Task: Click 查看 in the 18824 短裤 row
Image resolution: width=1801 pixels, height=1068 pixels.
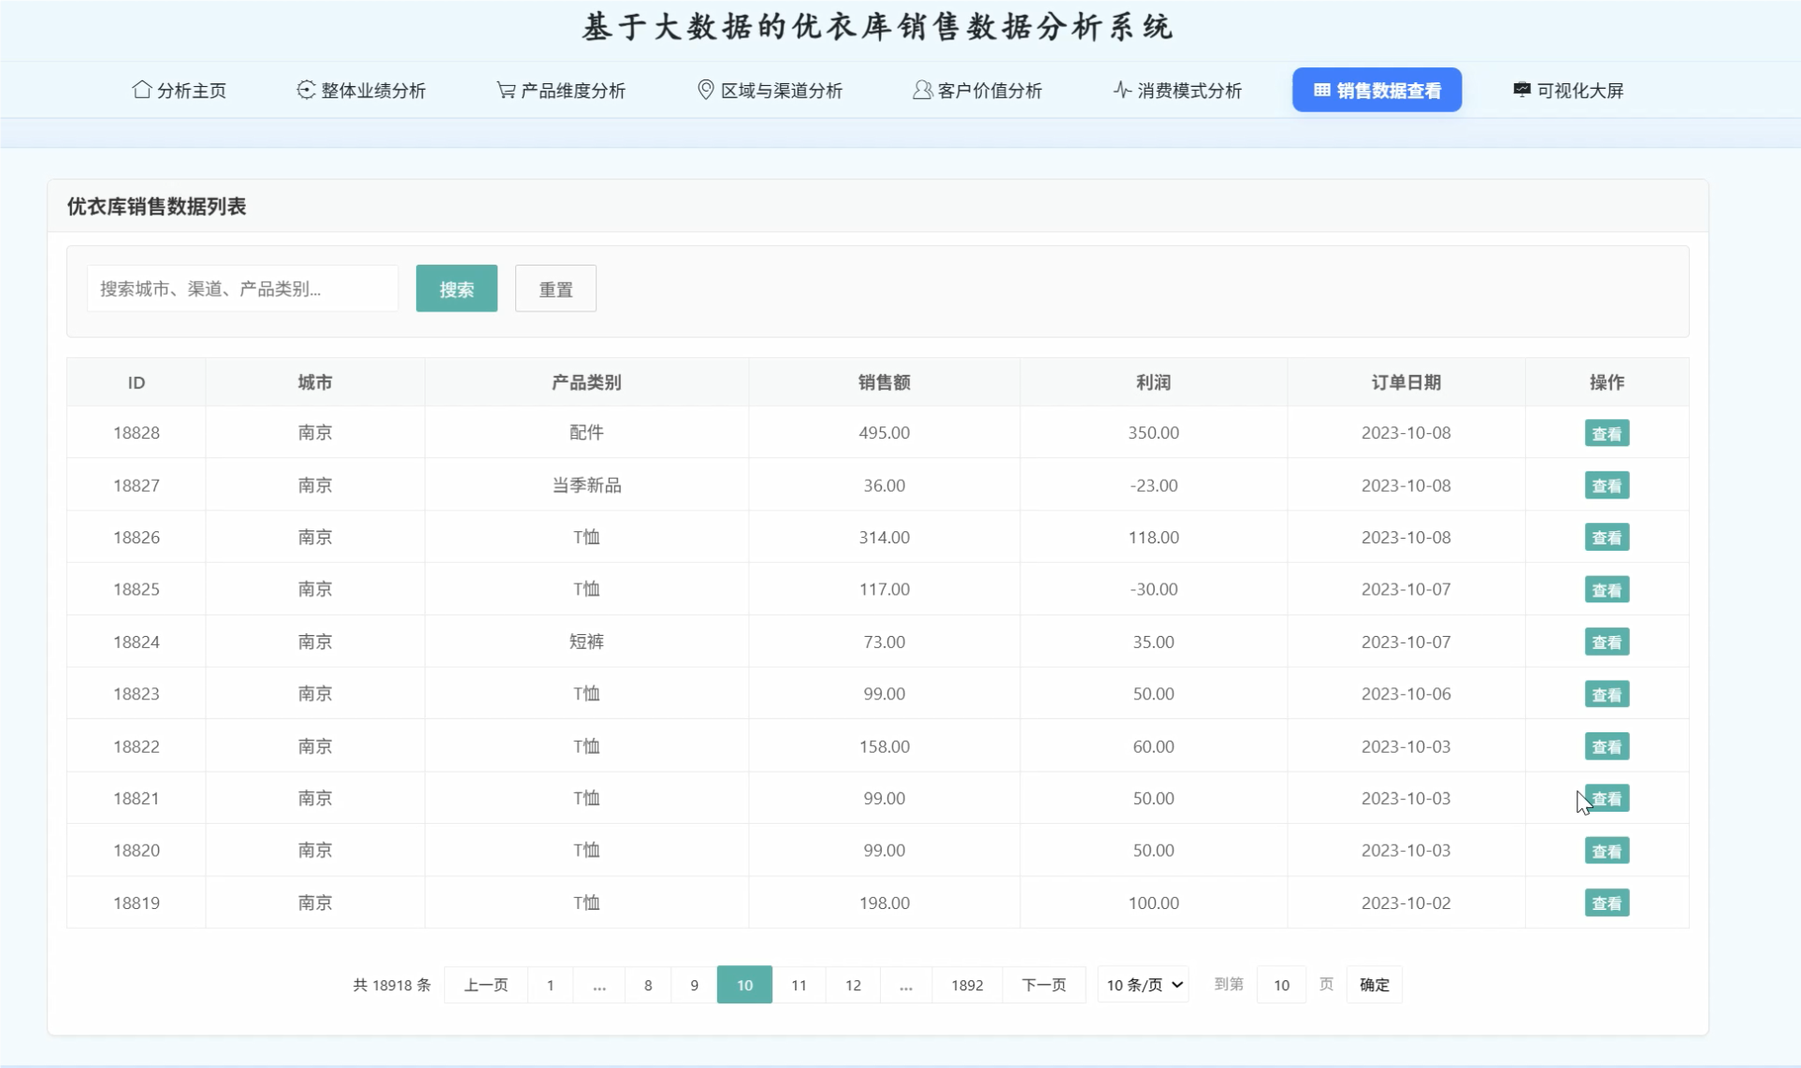Action: click(1606, 642)
